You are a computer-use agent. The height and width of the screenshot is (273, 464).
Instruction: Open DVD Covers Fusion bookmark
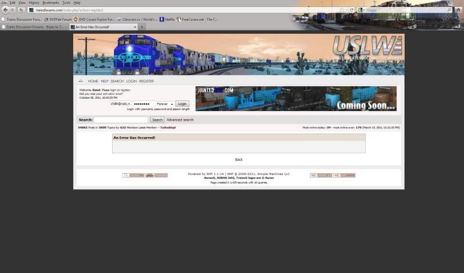tap(94, 20)
